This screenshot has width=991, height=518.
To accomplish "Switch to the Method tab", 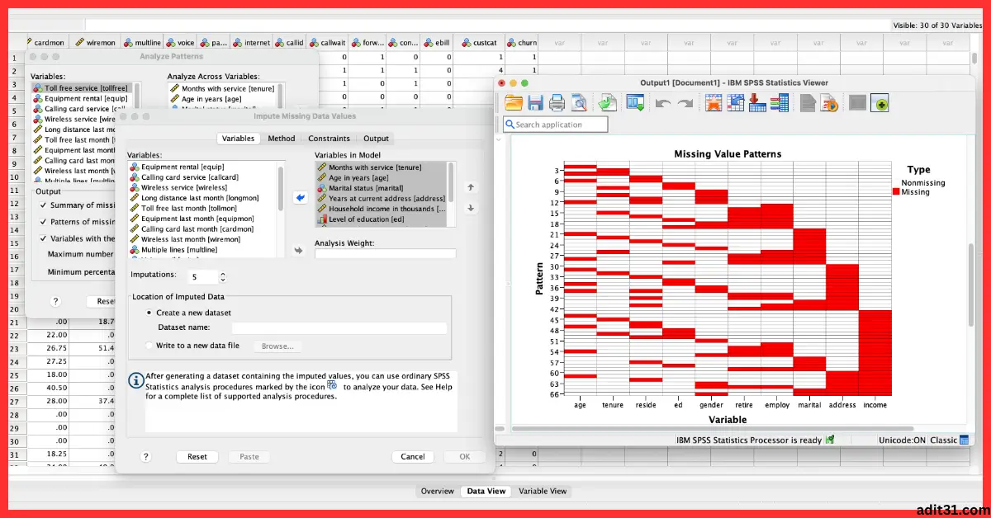I will pyautogui.click(x=281, y=139).
